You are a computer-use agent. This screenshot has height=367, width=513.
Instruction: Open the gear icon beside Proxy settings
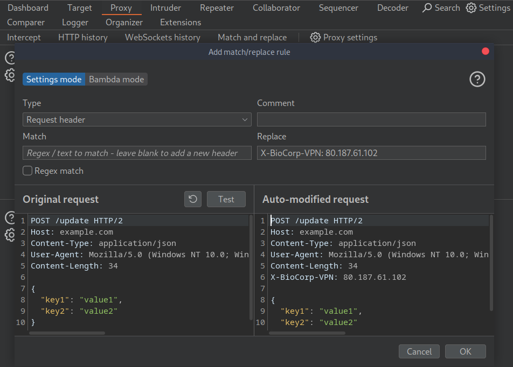[x=315, y=37]
